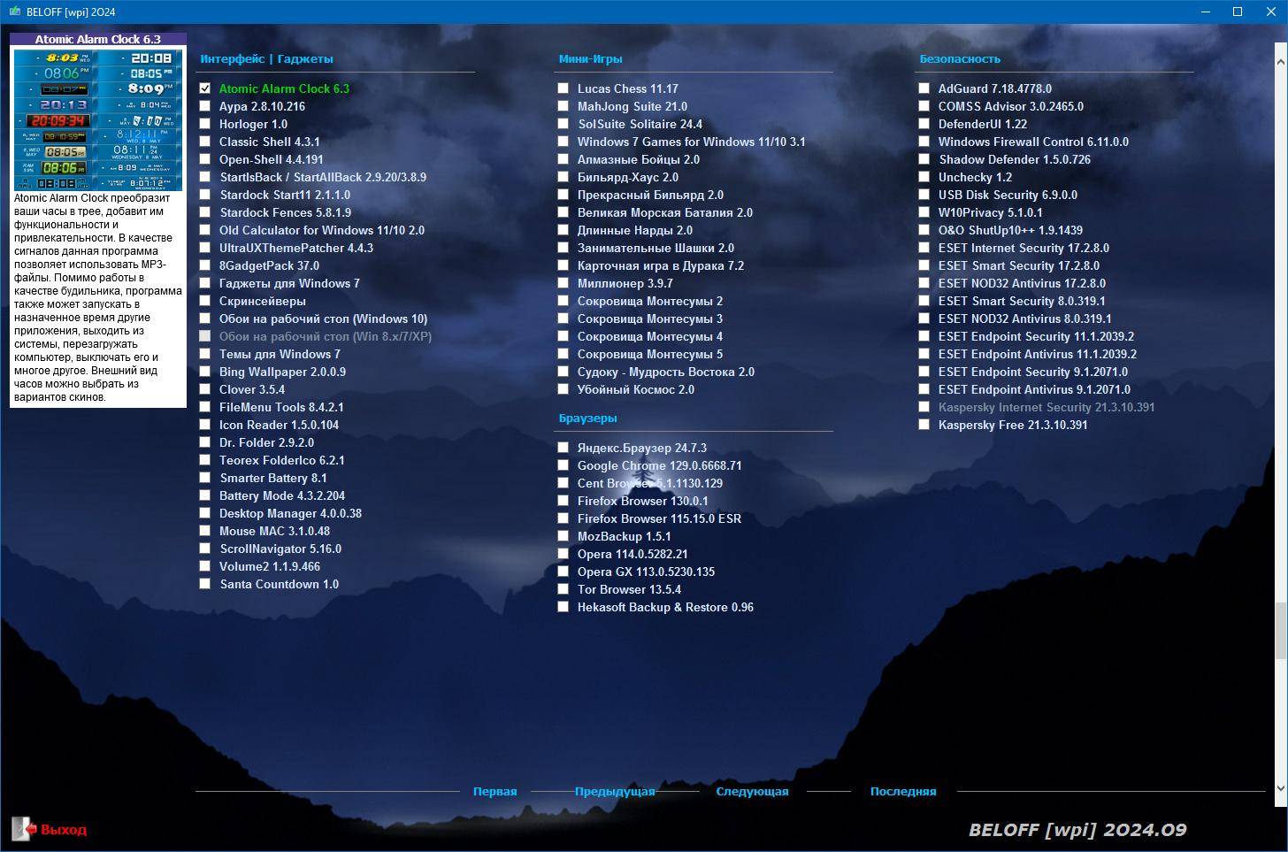
Task: Click the ESET NOD32 Antivirus 8.0.319.1 label
Action: coord(1025,319)
